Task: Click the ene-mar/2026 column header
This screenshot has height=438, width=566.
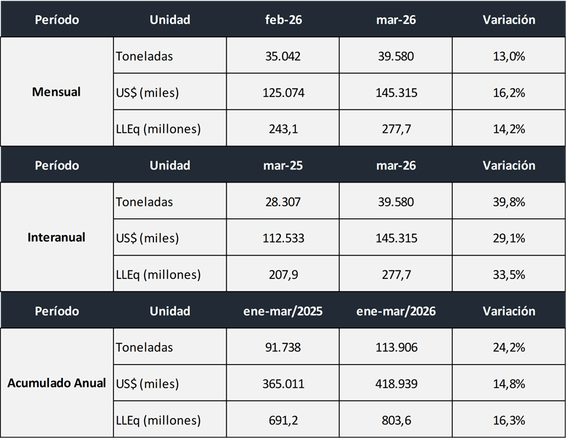Action: [x=396, y=311]
